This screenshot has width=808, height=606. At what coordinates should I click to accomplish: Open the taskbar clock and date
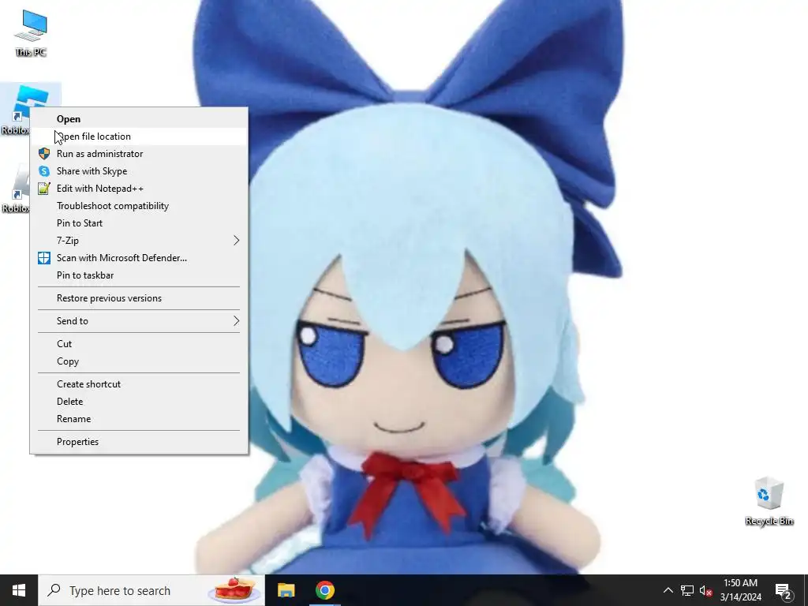(740, 590)
